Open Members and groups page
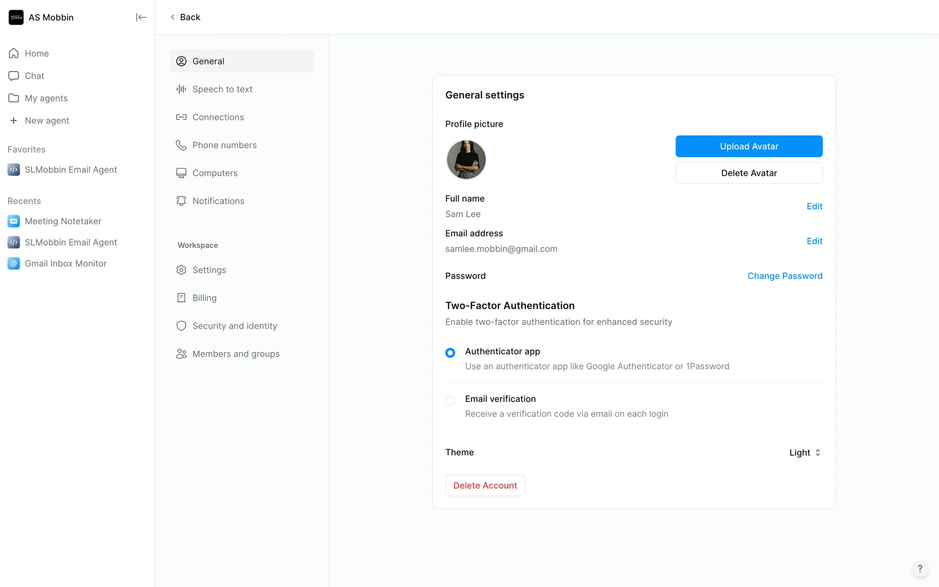The width and height of the screenshot is (939, 587). tap(236, 354)
